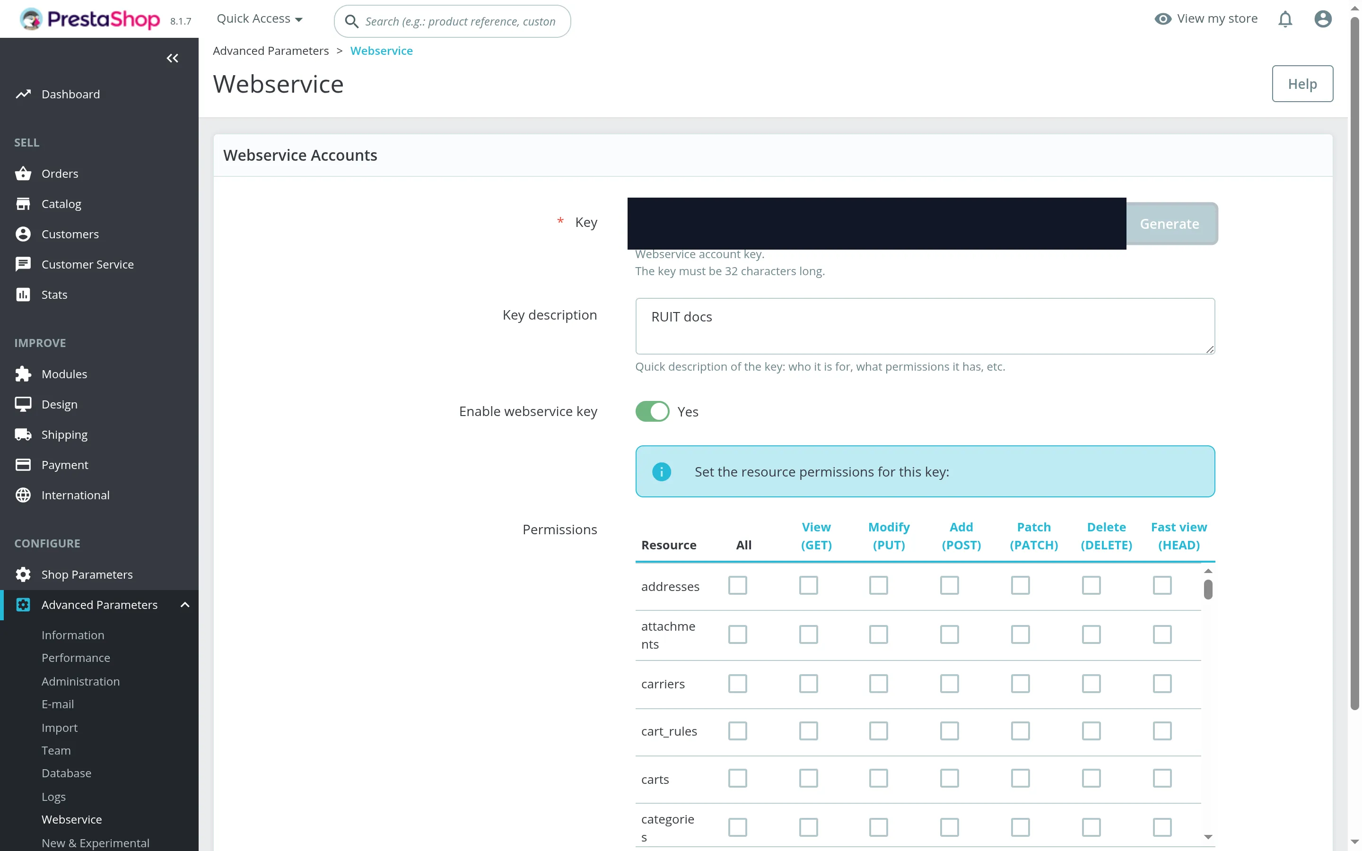
Task: Click the Design monitor icon
Action: [x=23, y=404]
